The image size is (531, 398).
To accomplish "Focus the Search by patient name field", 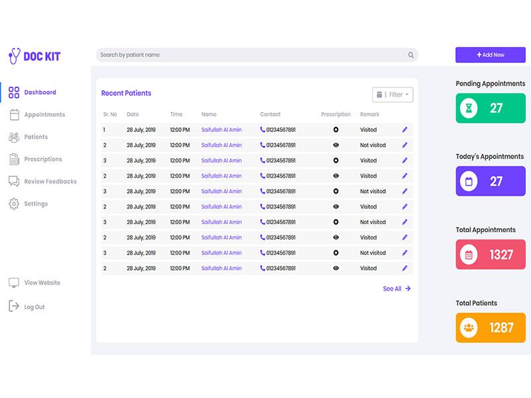I will (x=251, y=55).
